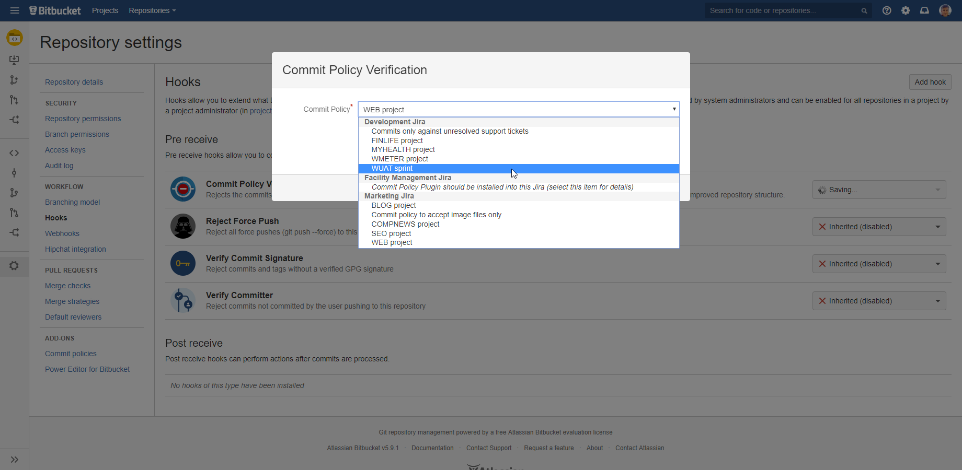
Task: Open the Repository details link
Action: [x=74, y=82]
